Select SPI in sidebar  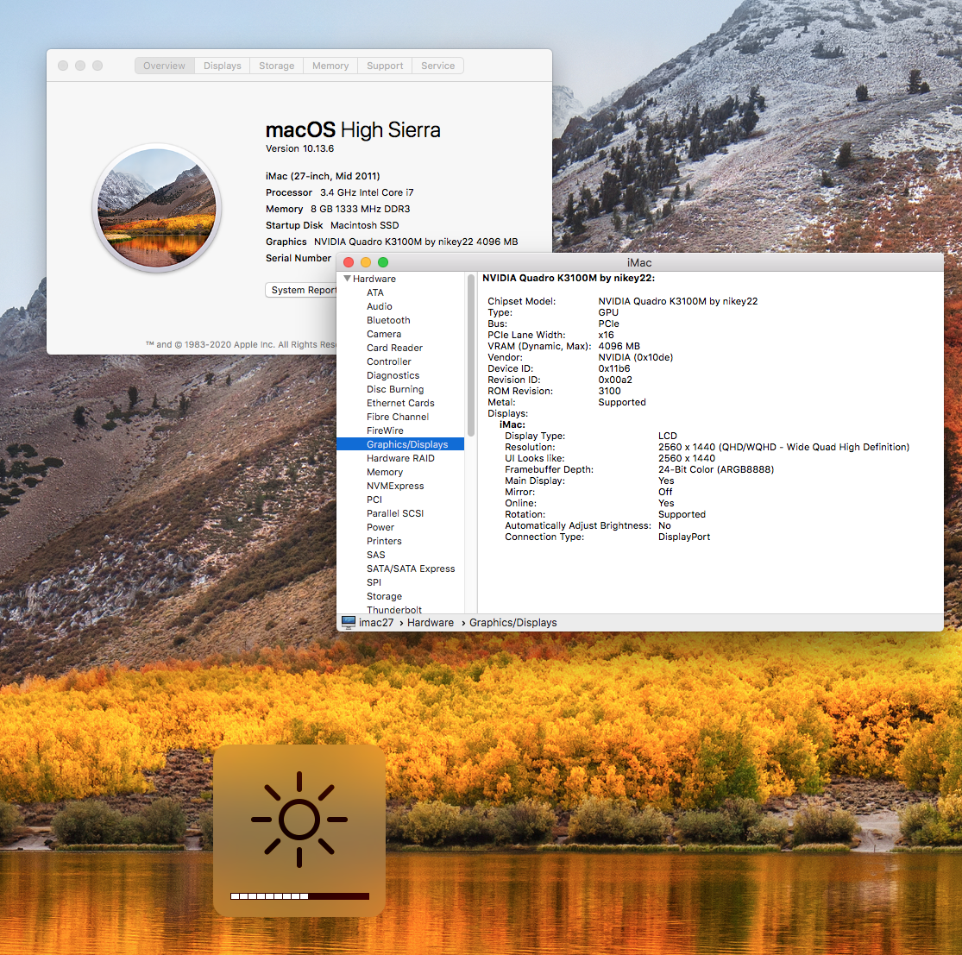(x=374, y=582)
